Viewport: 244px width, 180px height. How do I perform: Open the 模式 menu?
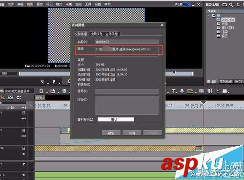coord(59,4)
